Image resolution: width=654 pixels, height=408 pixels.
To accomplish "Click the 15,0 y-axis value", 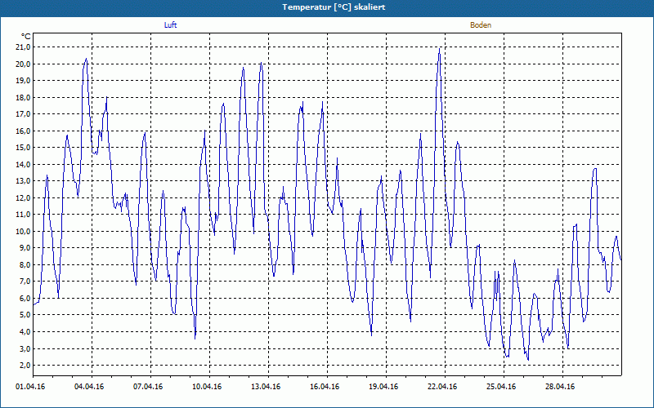I will point(23,148).
